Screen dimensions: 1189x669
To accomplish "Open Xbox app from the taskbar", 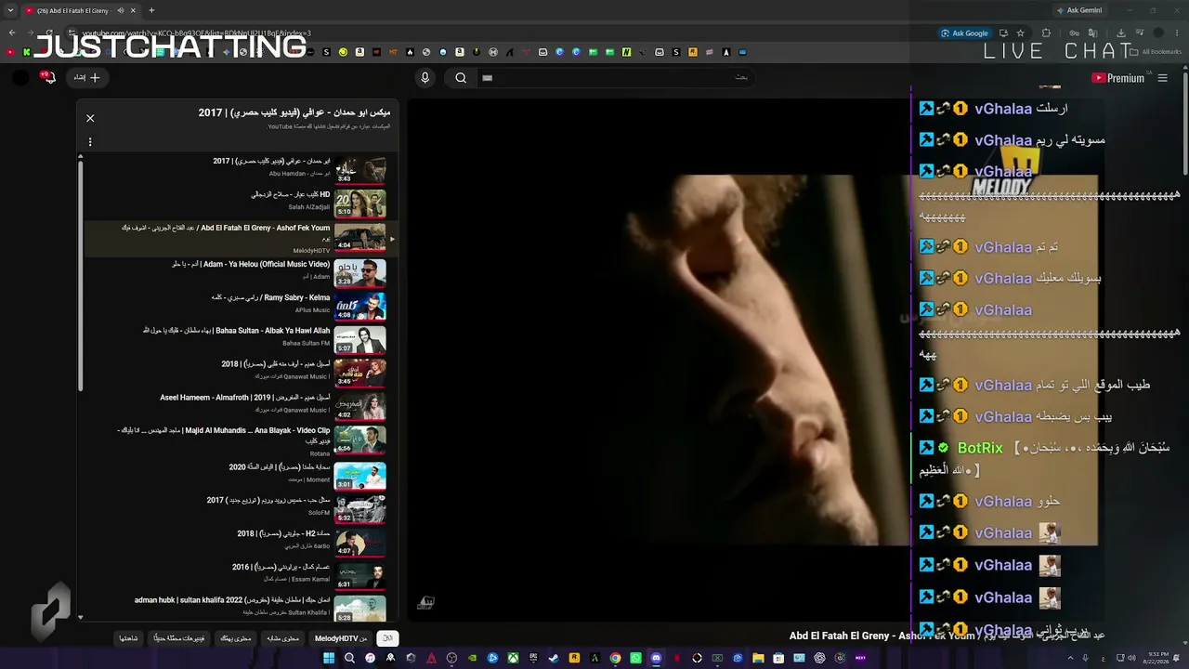I will (x=513, y=658).
